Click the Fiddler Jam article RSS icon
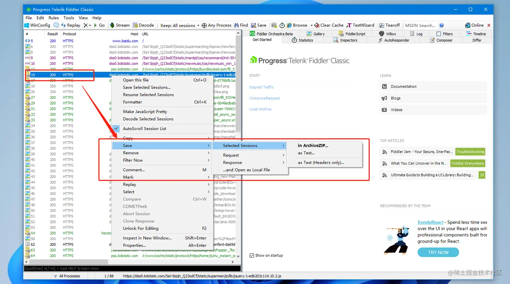Viewport: 510px width, 284px height. pyautogui.click(x=384, y=152)
